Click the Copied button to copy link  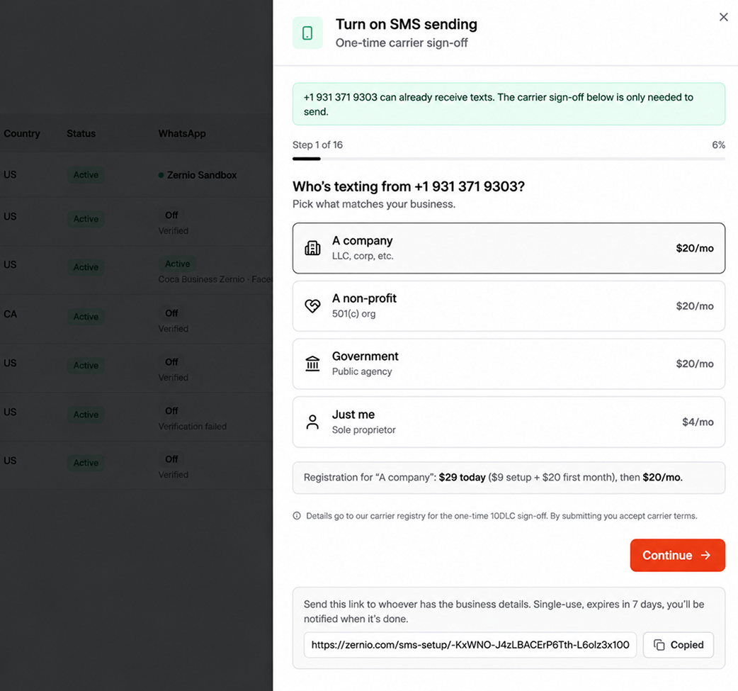pyautogui.click(x=679, y=645)
